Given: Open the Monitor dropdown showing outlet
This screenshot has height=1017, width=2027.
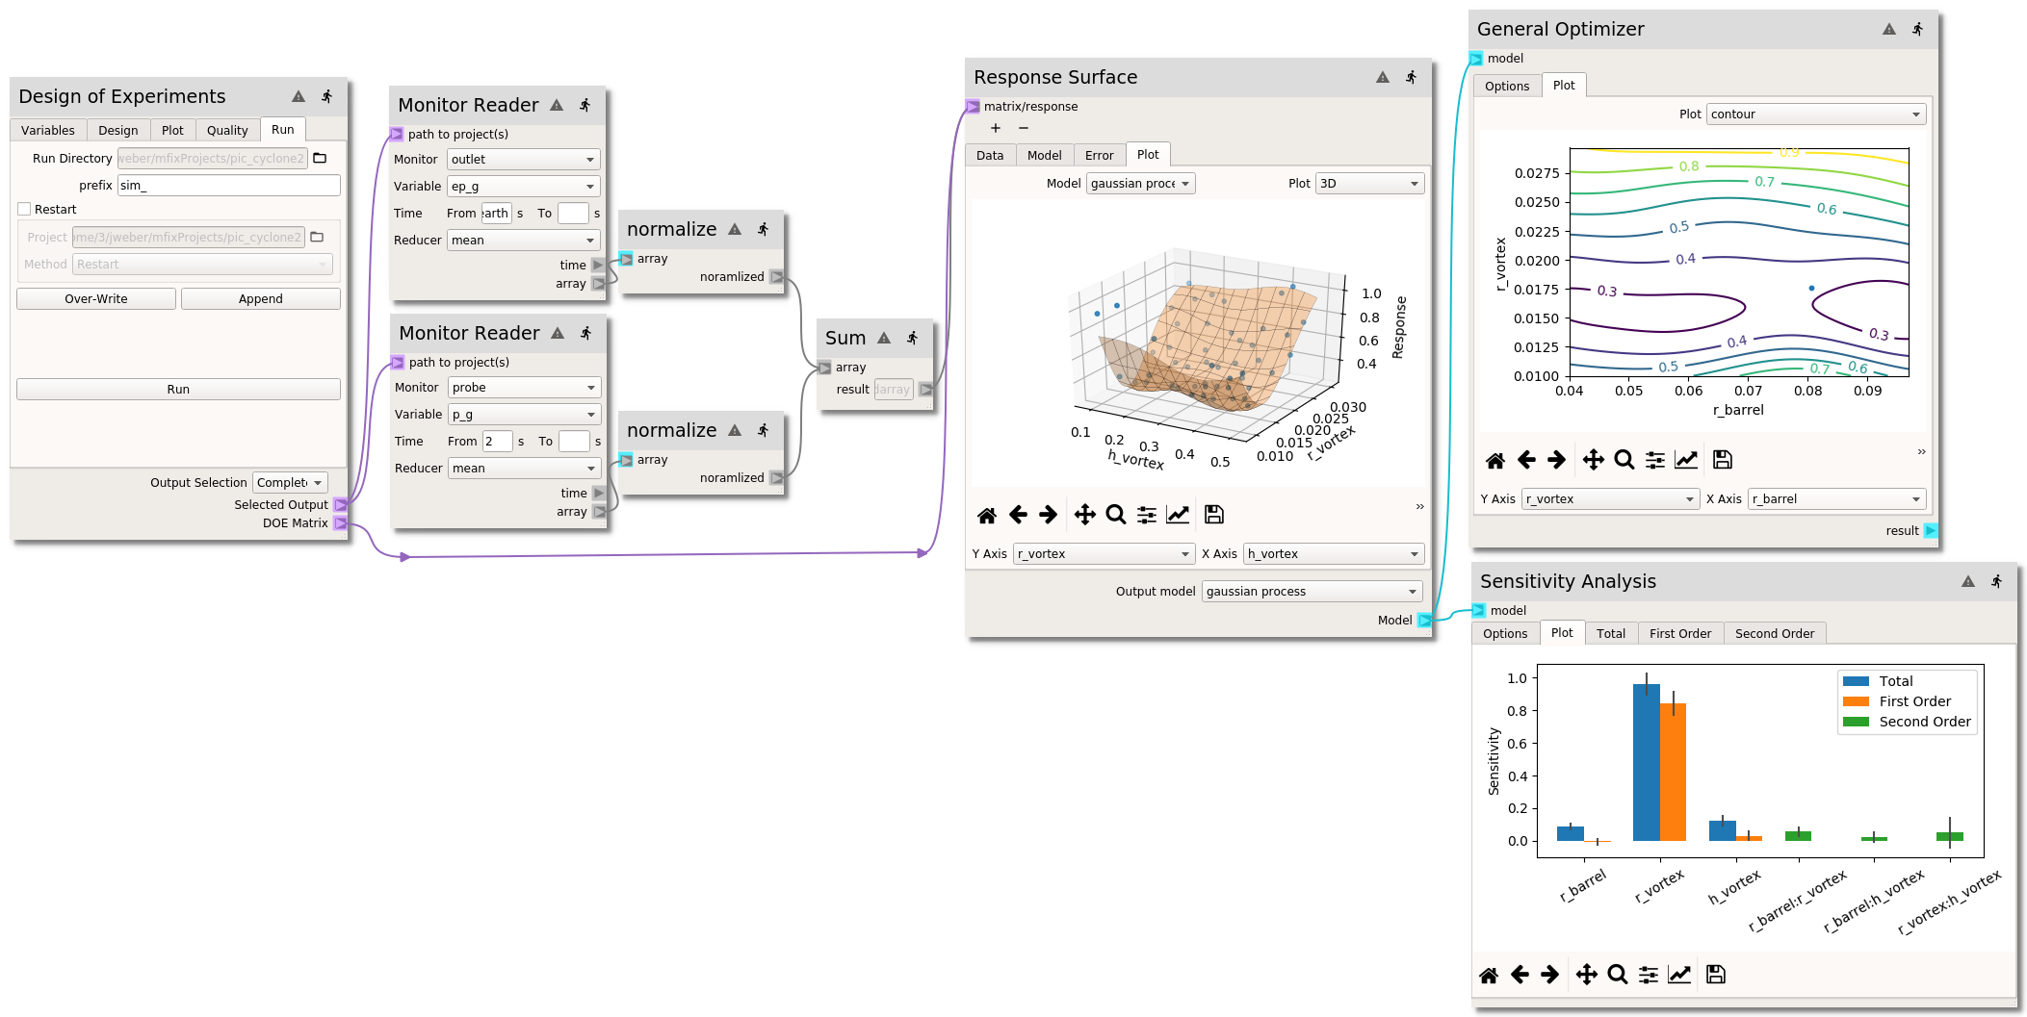Looking at the screenshot, I should tap(523, 160).
